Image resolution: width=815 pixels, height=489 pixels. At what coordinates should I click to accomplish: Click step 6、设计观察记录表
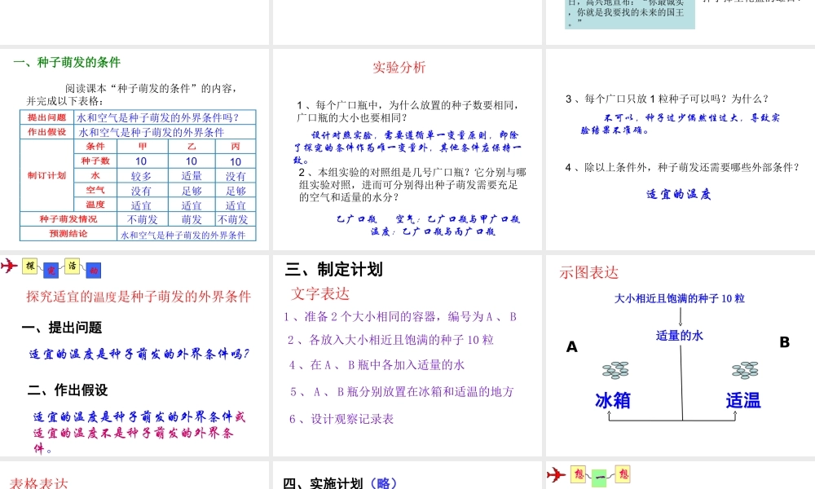point(341,419)
